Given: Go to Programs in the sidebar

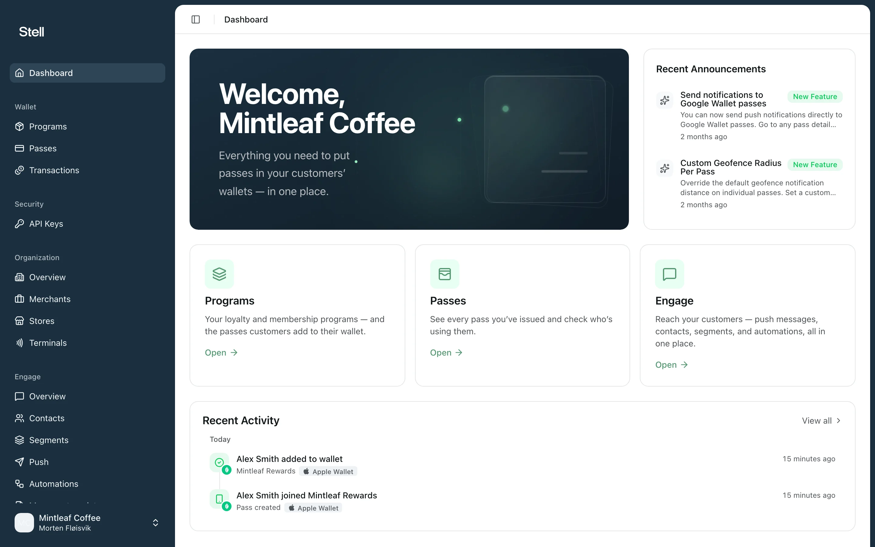Looking at the screenshot, I should pos(87,127).
